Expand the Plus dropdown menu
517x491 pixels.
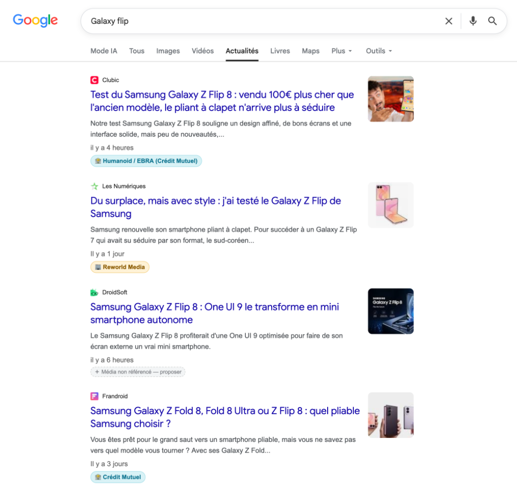point(342,51)
